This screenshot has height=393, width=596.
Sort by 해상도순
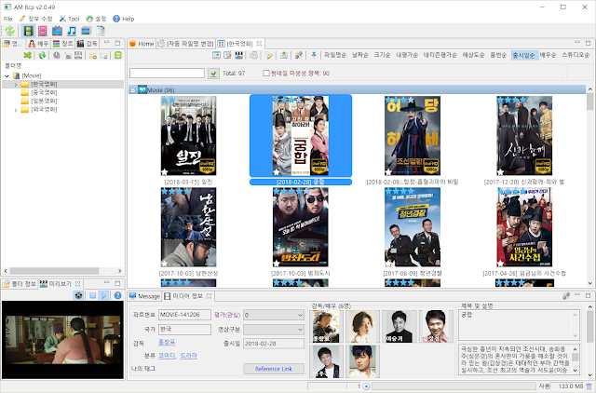coord(473,56)
